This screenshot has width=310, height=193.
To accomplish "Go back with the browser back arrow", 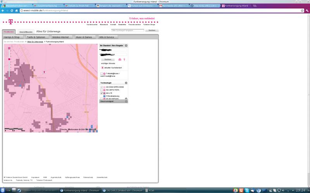I will pyautogui.click(x=3, y=11).
